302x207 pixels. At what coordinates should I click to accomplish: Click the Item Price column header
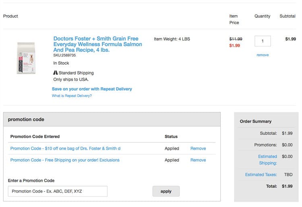tap(234, 19)
